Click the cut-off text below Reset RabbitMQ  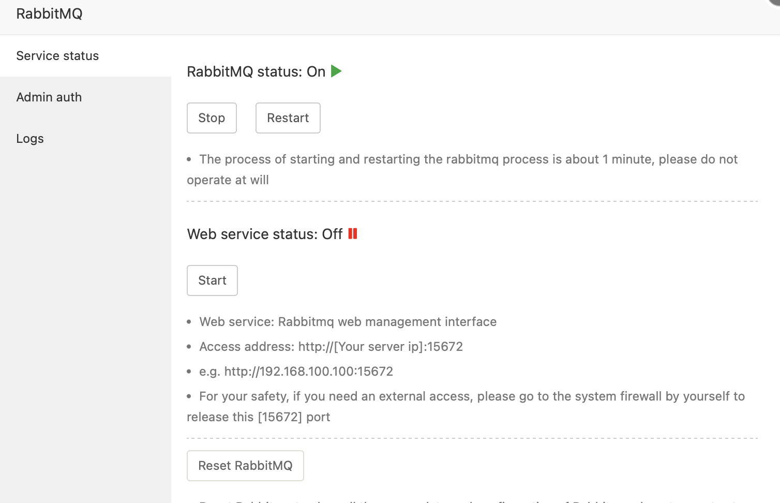coord(466,500)
